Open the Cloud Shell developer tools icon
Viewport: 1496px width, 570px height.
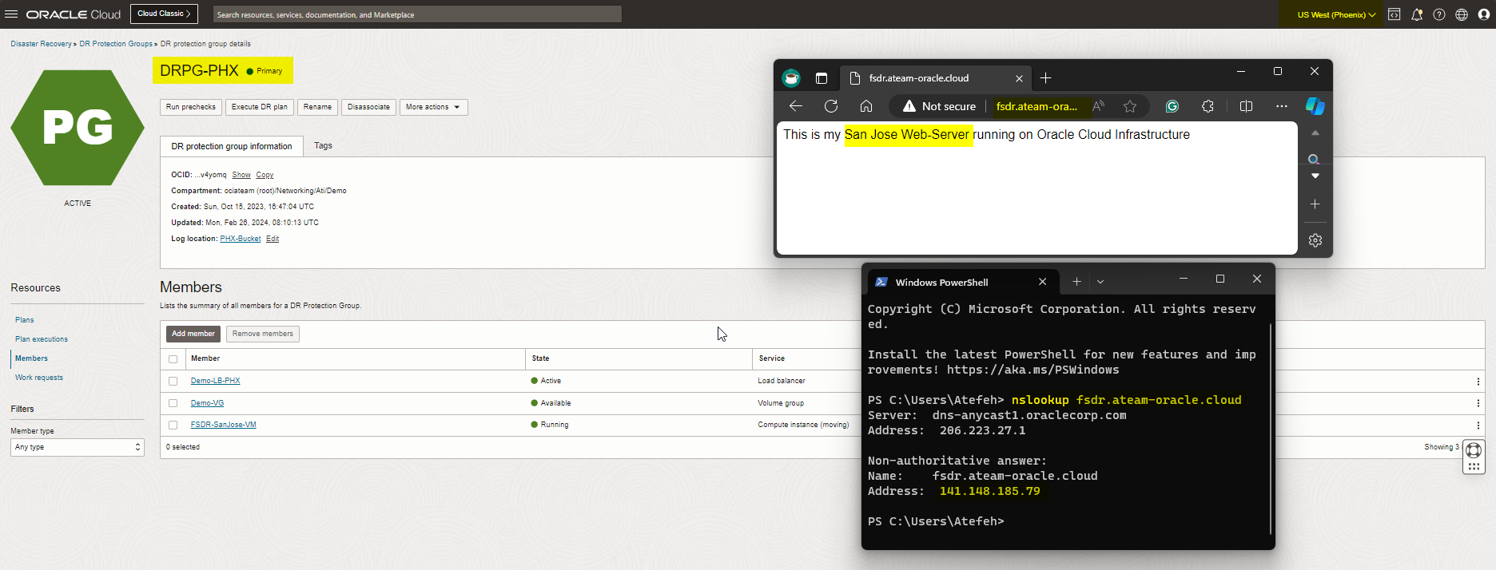(1394, 14)
